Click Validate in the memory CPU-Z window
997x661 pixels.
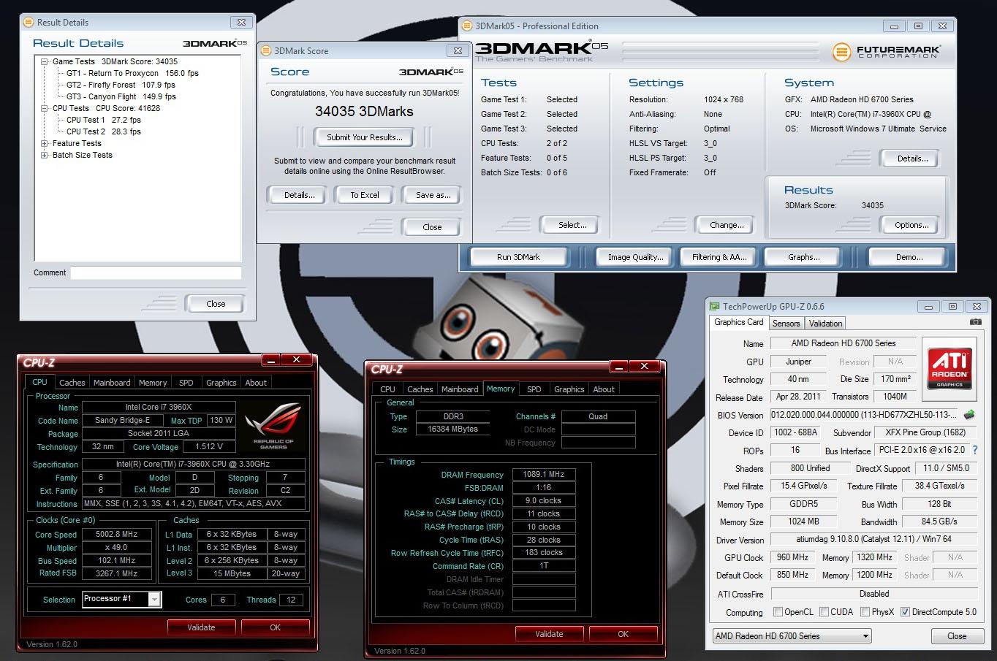coord(549,634)
